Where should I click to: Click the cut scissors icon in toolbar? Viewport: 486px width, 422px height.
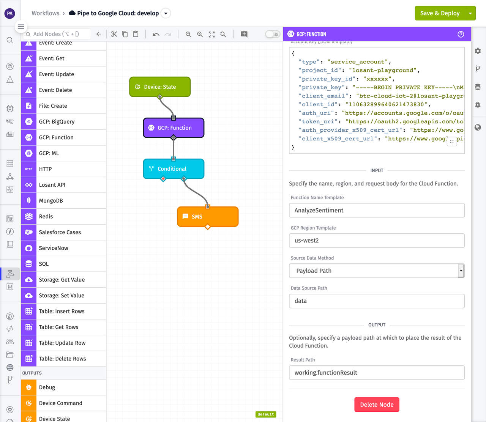pyautogui.click(x=114, y=34)
